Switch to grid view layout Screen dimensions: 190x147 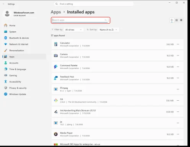click(177, 20)
